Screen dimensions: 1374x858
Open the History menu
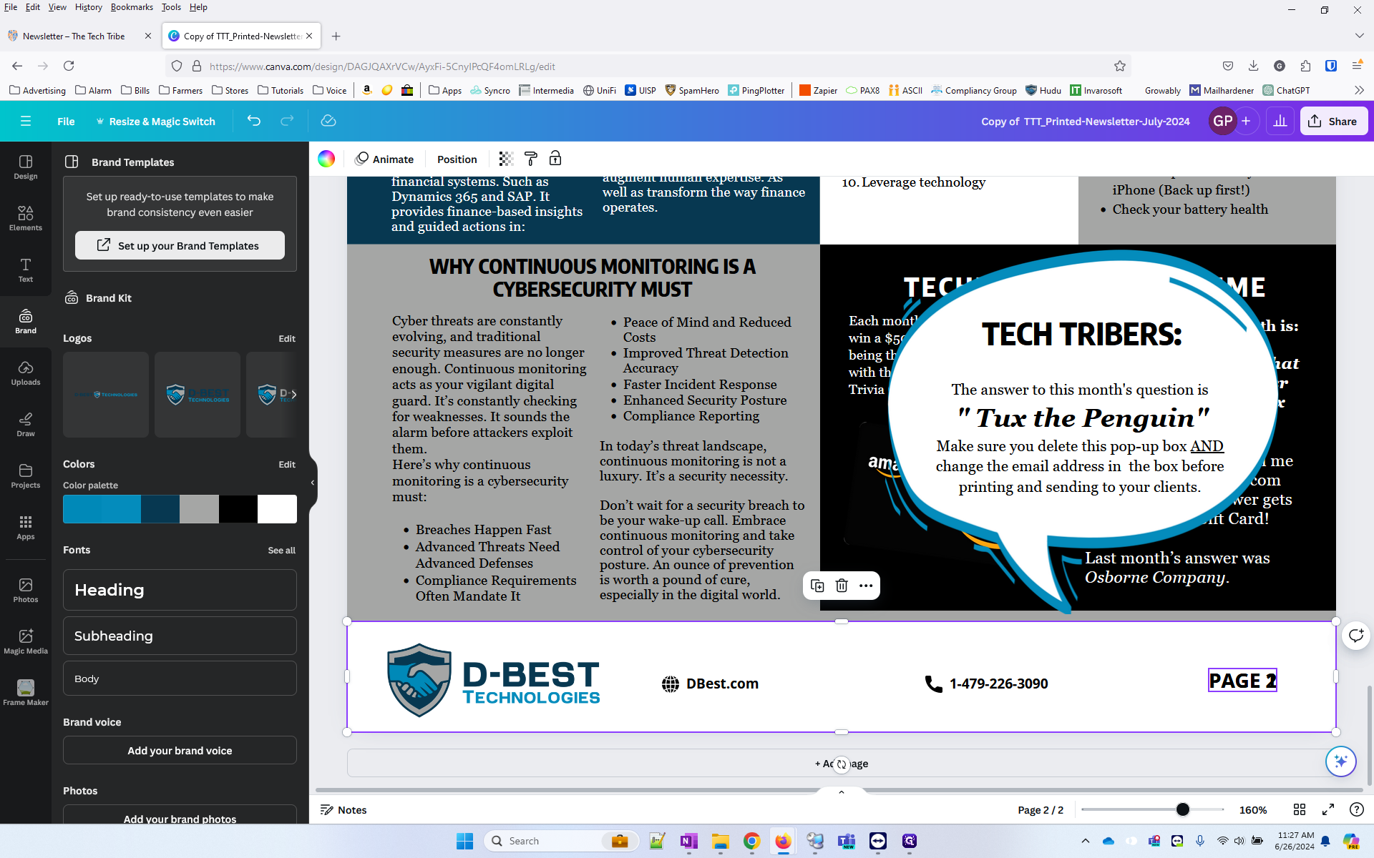coord(88,7)
